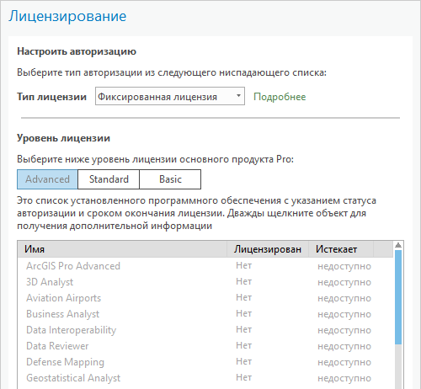This screenshot has width=421, height=389.
Task: Click the blue scrollbar thumb of the license list
Action: pos(398,297)
